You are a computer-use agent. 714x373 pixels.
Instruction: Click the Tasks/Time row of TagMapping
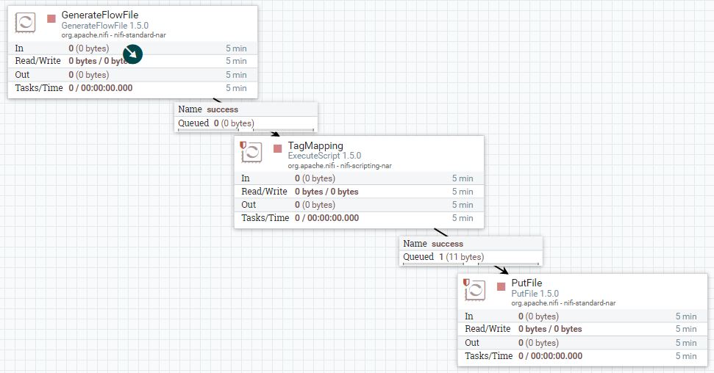coord(359,218)
